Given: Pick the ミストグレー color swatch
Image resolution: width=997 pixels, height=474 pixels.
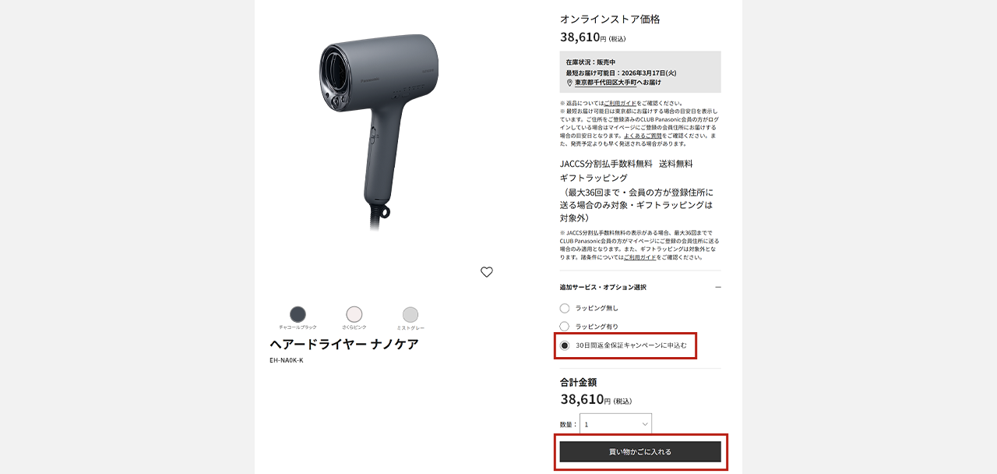Looking at the screenshot, I should (410, 314).
